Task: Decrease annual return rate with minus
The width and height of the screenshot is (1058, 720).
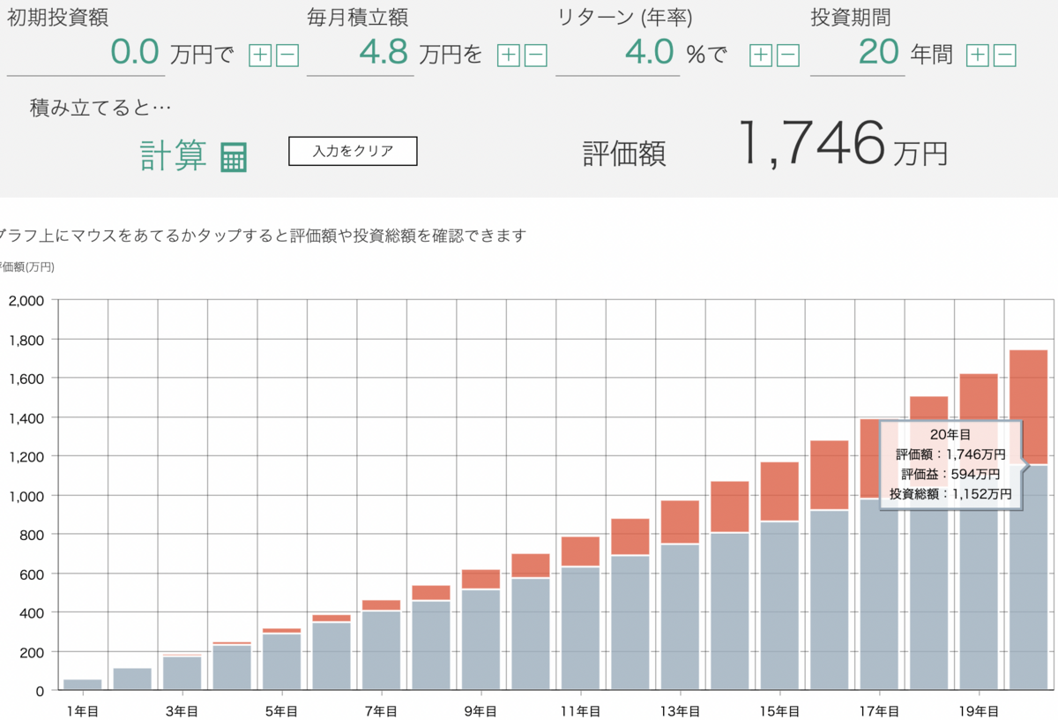Action: (788, 56)
